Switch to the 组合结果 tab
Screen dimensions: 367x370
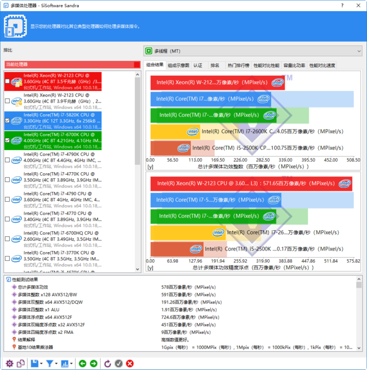(x=154, y=65)
